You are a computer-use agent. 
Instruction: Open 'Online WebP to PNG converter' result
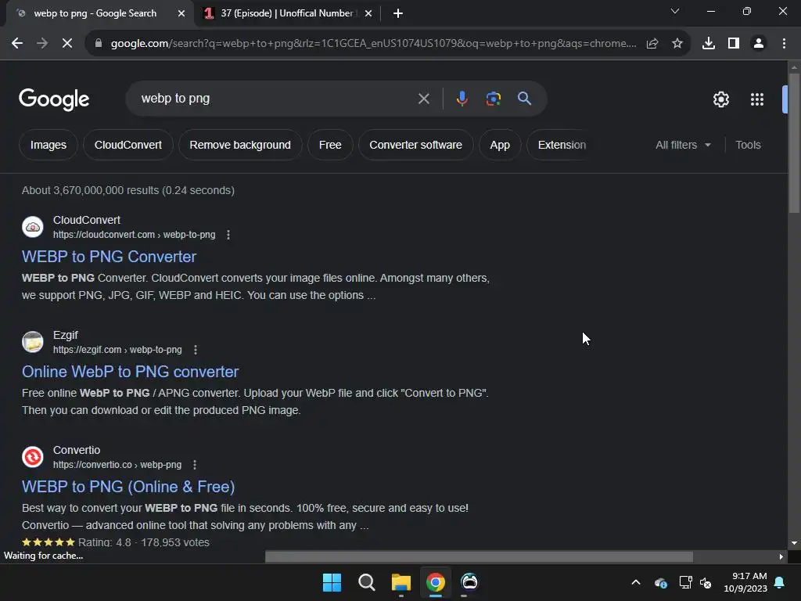click(131, 372)
